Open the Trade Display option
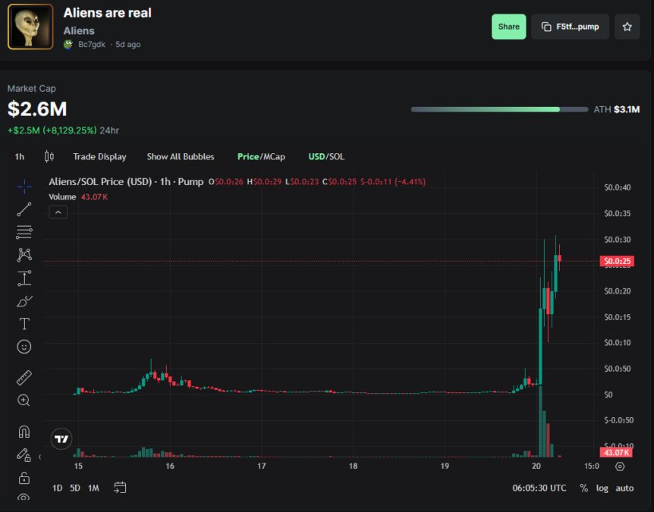This screenshot has width=654, height=512. (x=99, y=157)
